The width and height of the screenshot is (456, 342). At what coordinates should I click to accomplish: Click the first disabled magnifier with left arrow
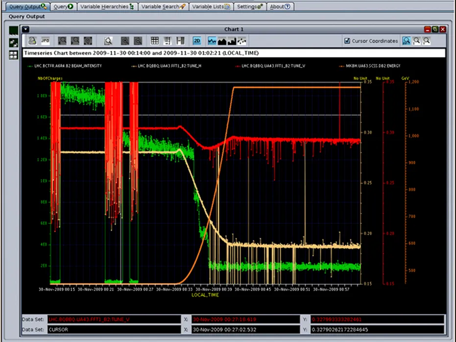[x=62, y=41]
